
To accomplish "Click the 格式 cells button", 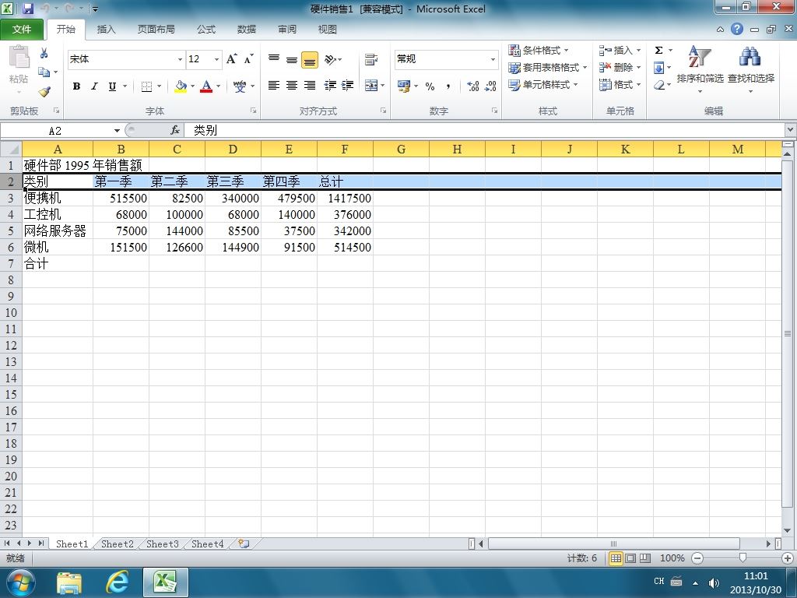I will (x=619, y=84).
